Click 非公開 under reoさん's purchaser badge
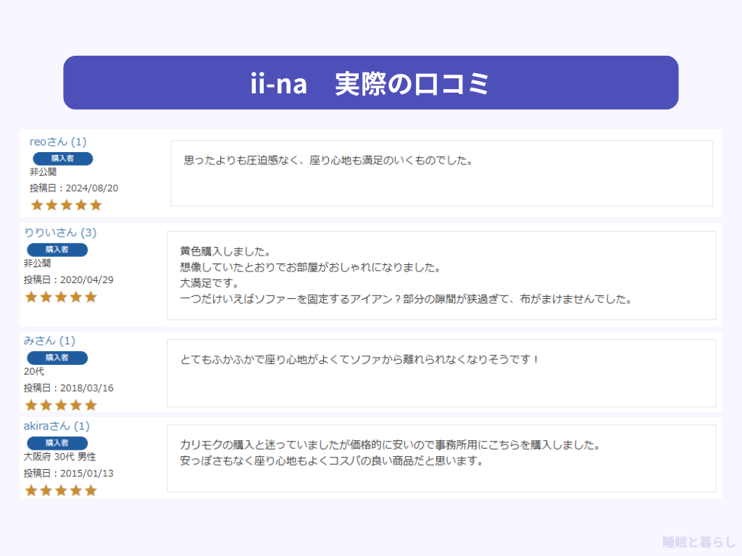Image resolution: width=742 pixels, height=556 pixels. [43, 172]
